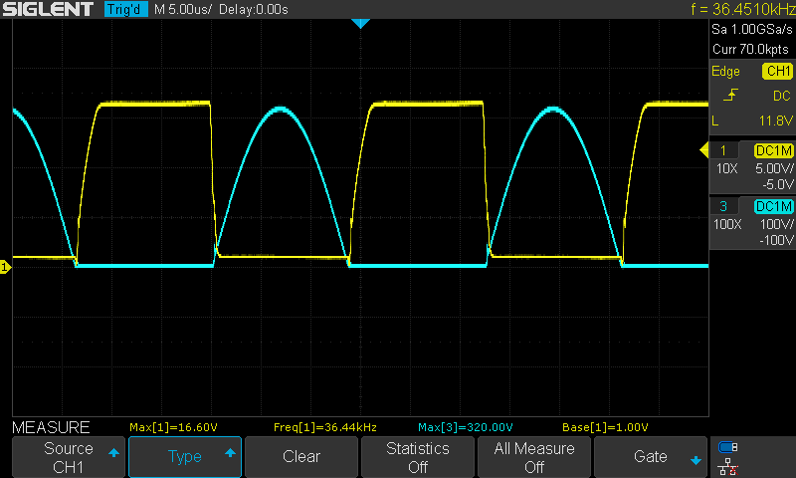796x478 pixels.
Task: Click channel 1 10X probe attenuation
Action: [726, 168]
